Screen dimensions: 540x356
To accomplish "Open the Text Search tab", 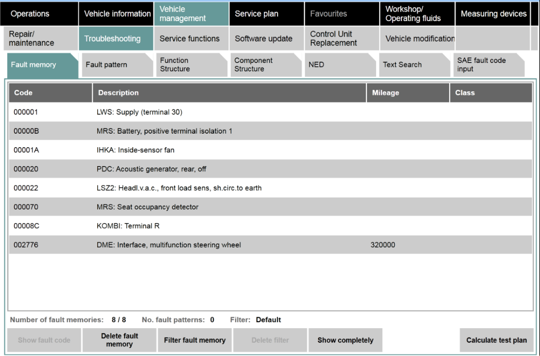I will [x=414, y=65].
